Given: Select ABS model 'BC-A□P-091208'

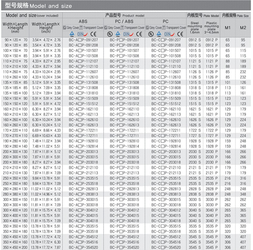Looking at the screenshot, I should [83, 45].
